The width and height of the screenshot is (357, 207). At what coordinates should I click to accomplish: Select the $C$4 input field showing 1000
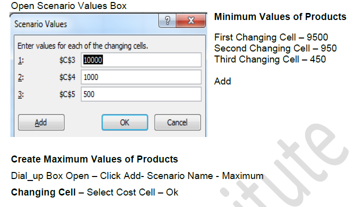141,77
